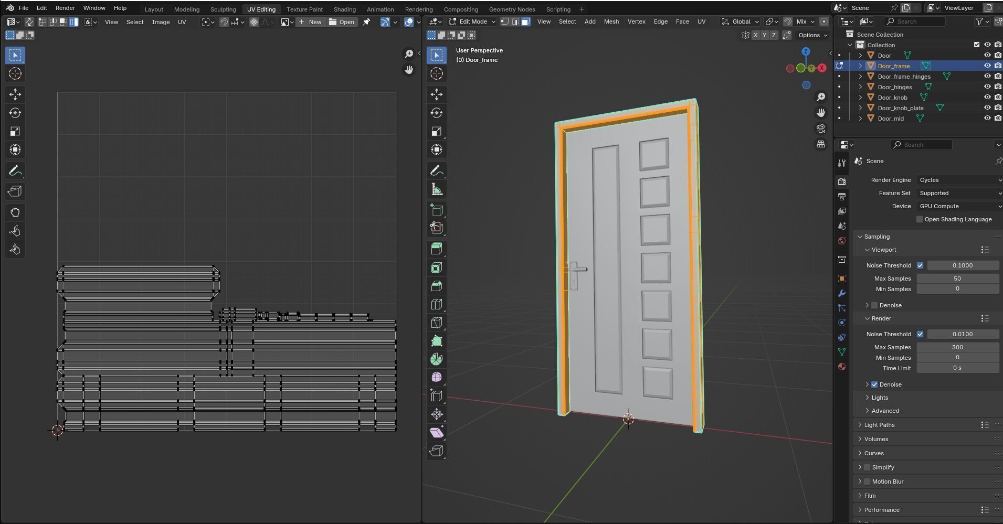Switch to the Shading workspace tab
The width and height of the screenshot is (1003, 524).
(x=344, y=9)
